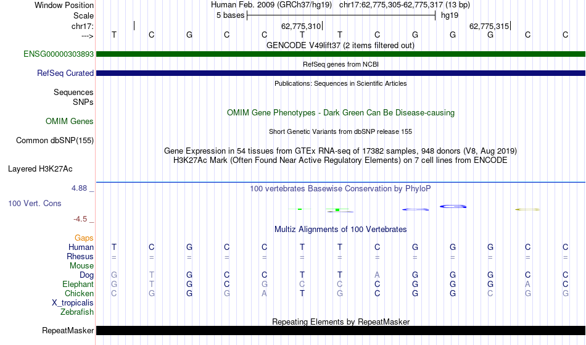Click the Sequences track label
This screenshot has width=586, height=345.
(73, 93)
